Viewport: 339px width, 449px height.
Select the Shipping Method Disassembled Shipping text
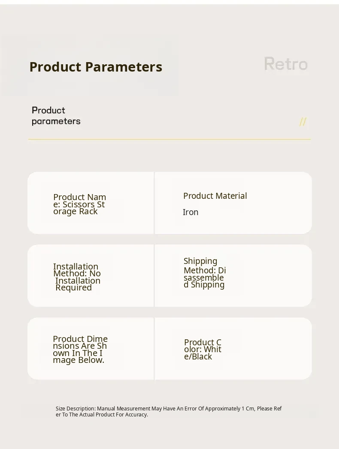coord(205,272)
